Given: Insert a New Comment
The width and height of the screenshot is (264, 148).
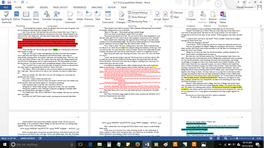Looking at the screenshot, I should pyautogui.click(x=70, y=16).
